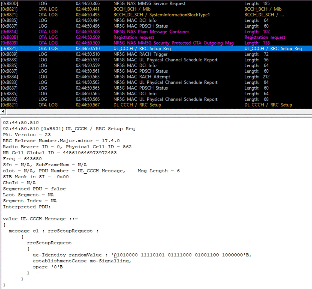Click the NR Cell Global ID line
Screen dimensions: 312x289
coord(60,153)
